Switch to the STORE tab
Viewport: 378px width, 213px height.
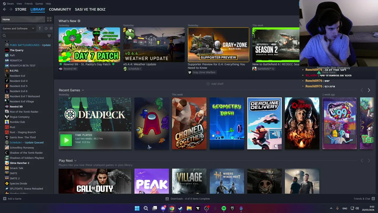(x=21, y=9)
